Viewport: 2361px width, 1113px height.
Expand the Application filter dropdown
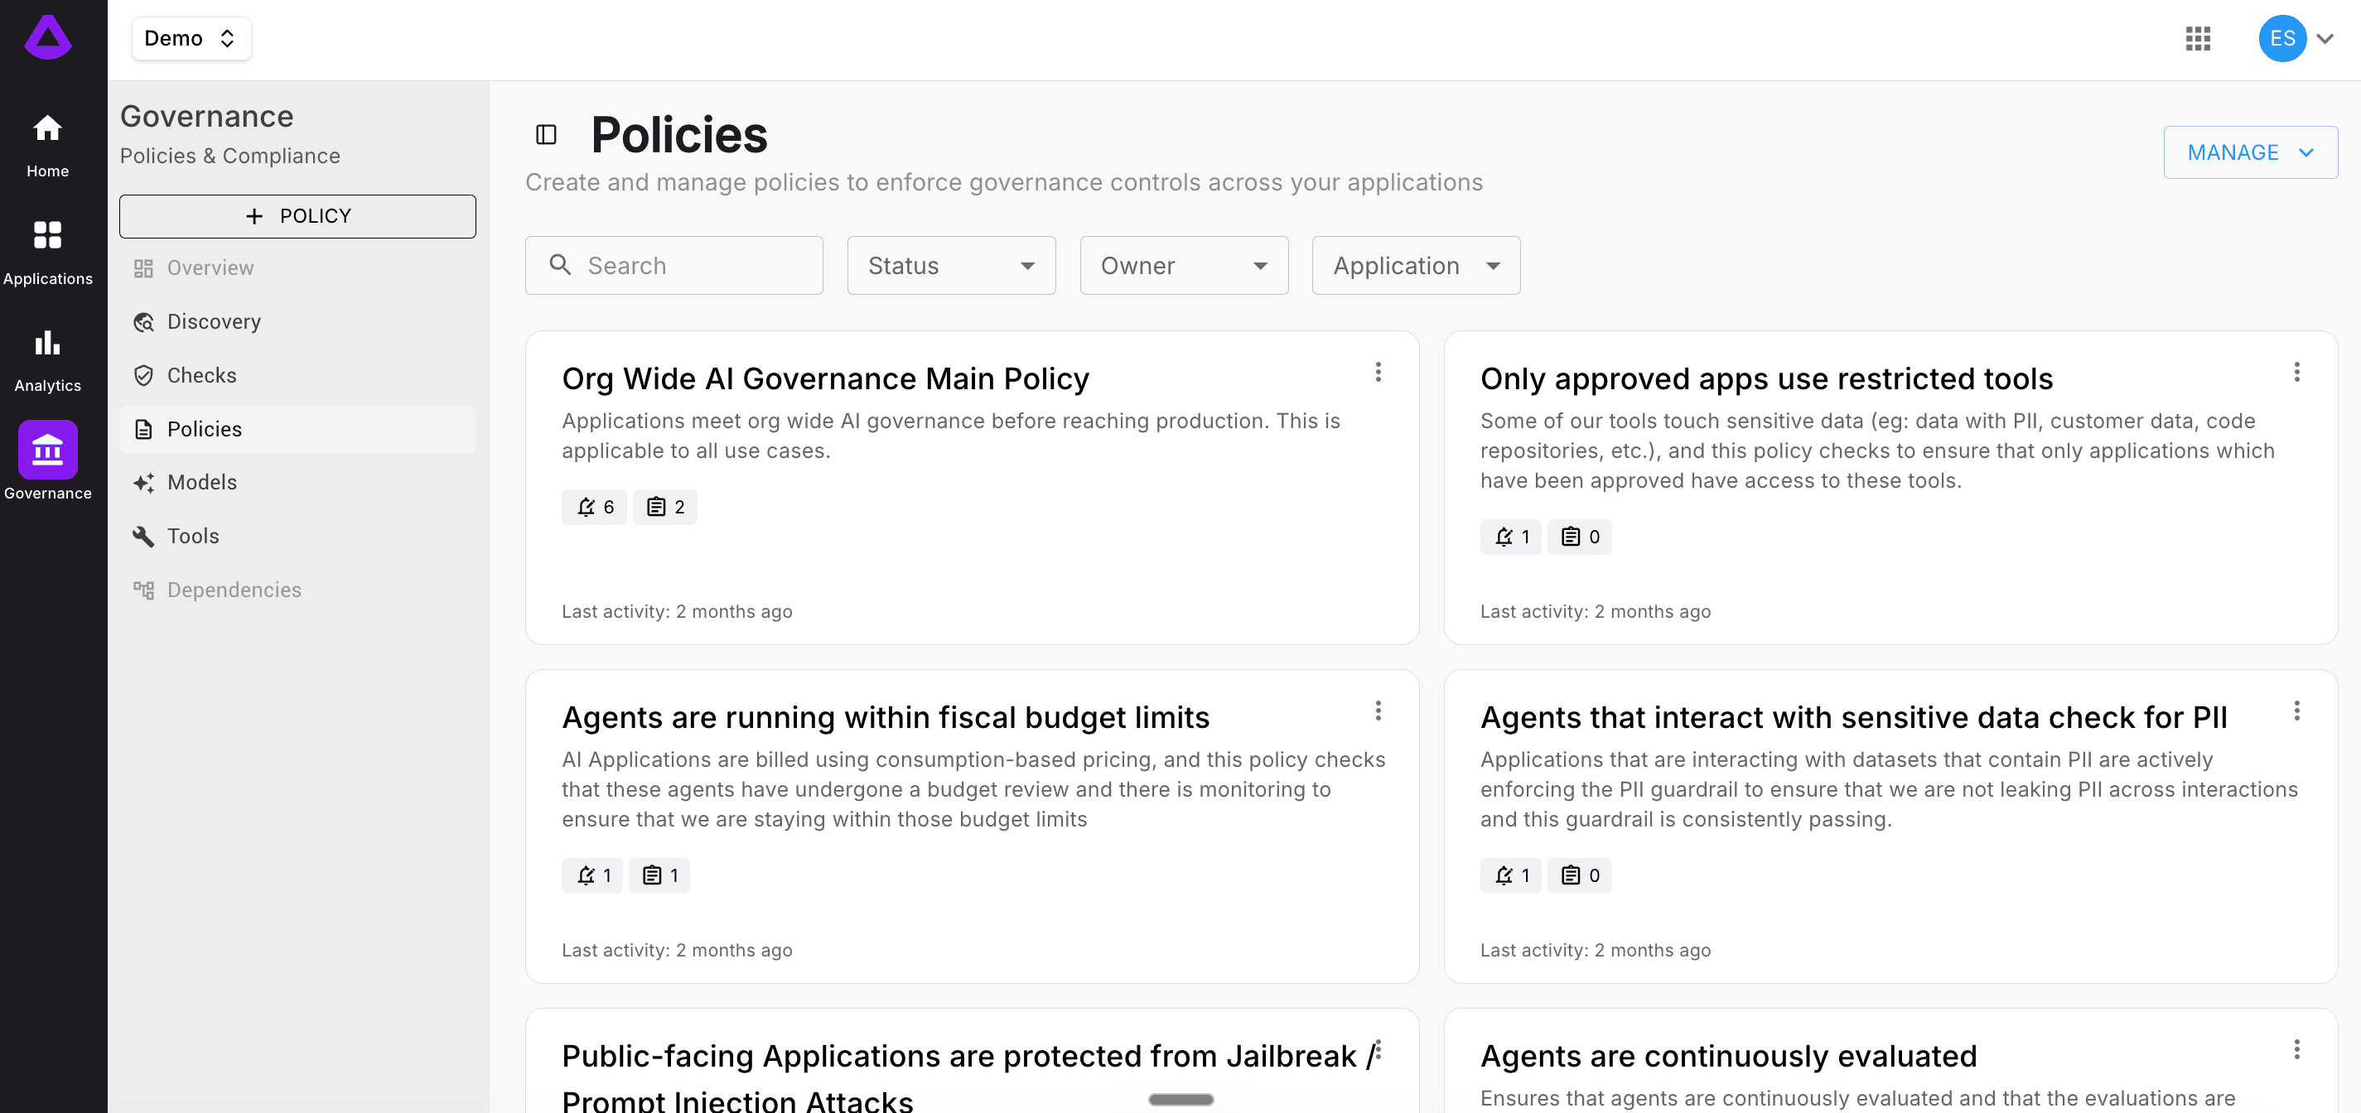1416,266
